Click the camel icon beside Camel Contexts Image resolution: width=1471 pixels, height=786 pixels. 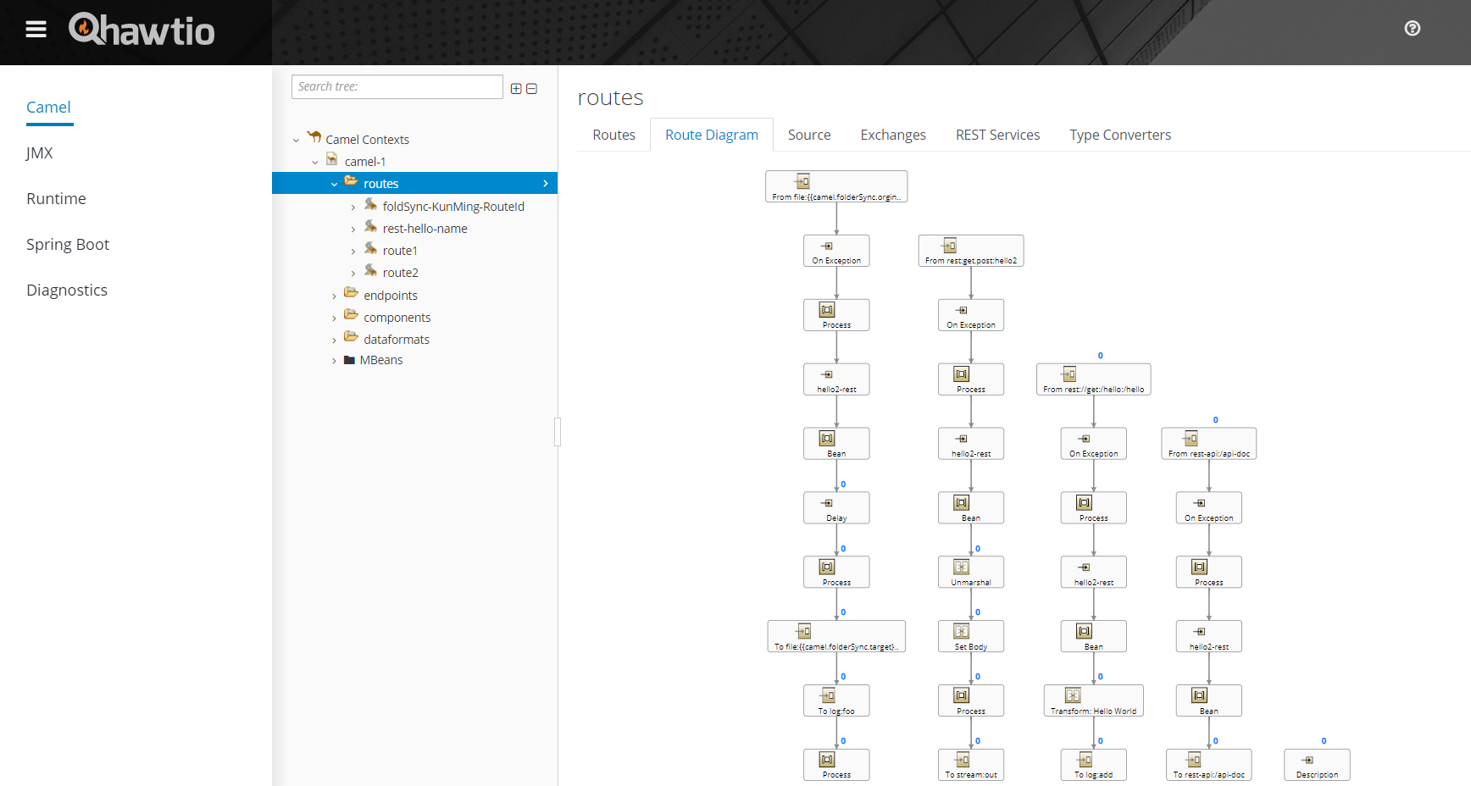click(x=313, y=137)
